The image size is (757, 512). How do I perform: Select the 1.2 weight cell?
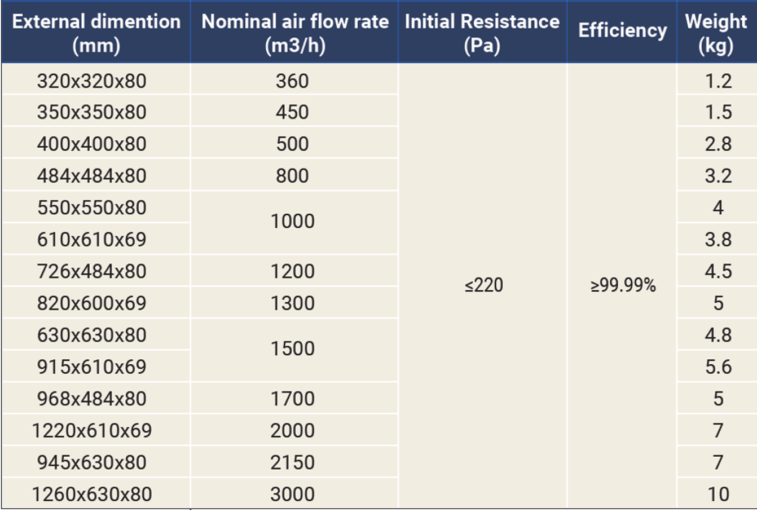pyautogui.click(x=718, y=81)
